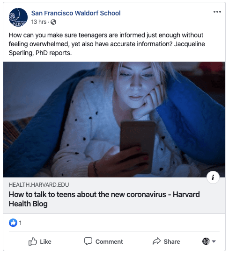Open San Francisco Waldorf School page link

click(x=76, y=13)
